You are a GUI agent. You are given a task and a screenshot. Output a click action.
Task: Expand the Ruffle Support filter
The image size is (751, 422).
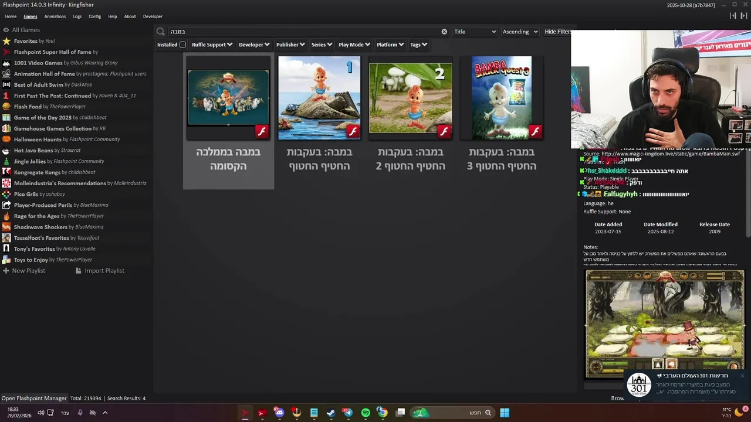pos(212,45)
